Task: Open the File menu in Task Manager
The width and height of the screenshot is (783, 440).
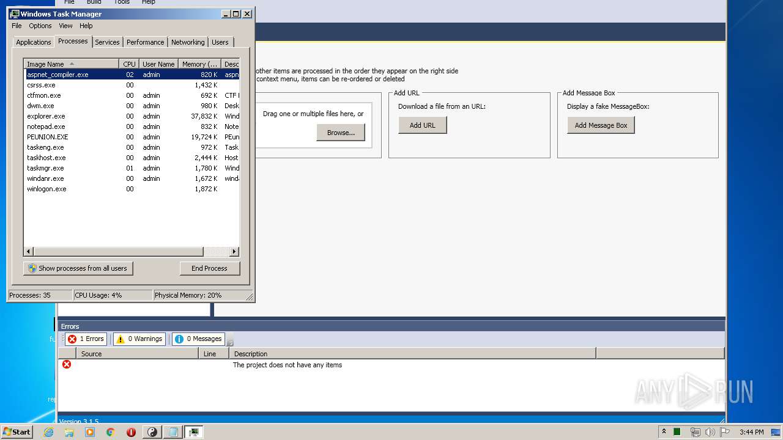Action: [17, 26]
